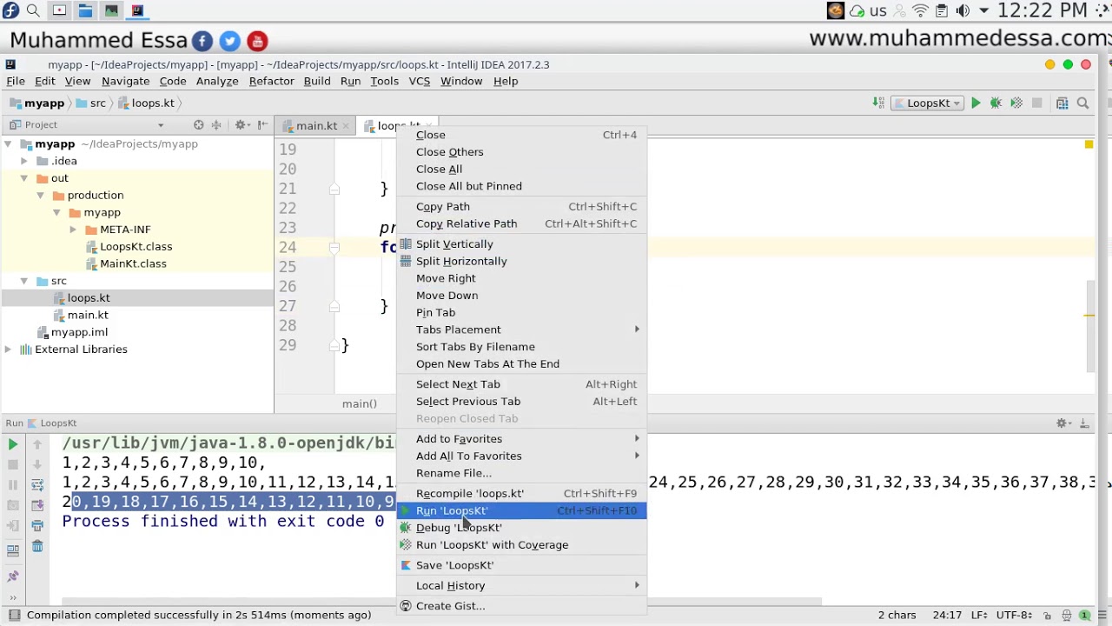This screenshot has height=626, width=1112.
Task: Select Pin Tab in context menu
Action: tap(521, 312)
